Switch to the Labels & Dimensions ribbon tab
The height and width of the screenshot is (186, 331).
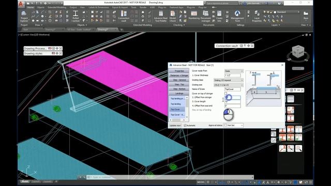pos(99,7)
